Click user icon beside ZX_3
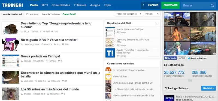 (22, 31)
